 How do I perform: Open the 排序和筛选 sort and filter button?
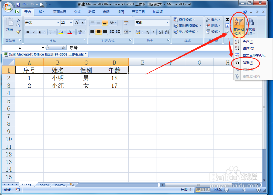coord(238,27)
